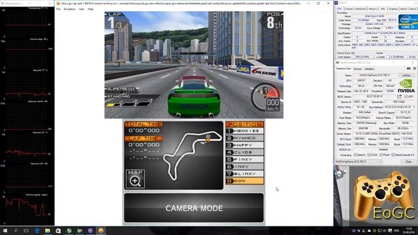The height and width of the screenshot is (235, 418).
Task: Toggle the CUDA checkbox
Action: [x=368, y=155]
